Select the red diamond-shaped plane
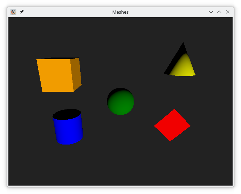 (x=172, y=125)
